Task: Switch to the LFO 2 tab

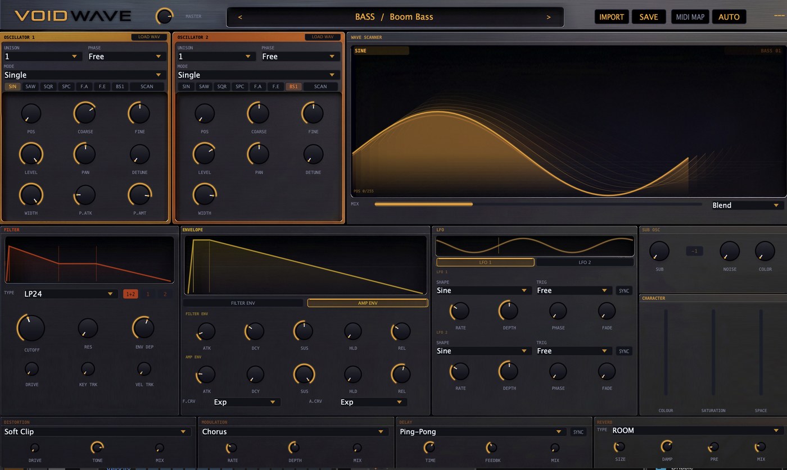Action: point(585,262)
